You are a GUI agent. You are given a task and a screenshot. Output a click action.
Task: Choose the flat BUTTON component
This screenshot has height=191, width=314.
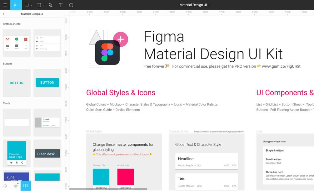(17, 83)
